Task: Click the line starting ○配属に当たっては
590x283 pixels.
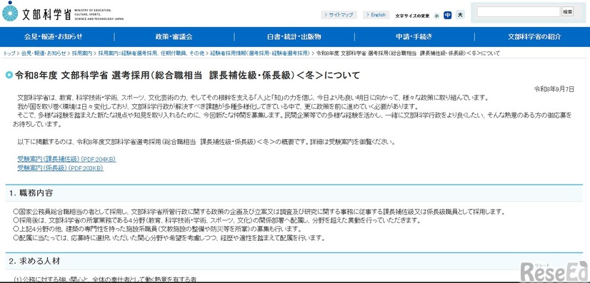Action: [x=169, y=238]
